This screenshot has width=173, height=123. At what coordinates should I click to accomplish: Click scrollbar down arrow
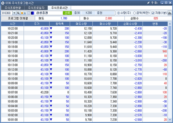[x=170, y=120]
